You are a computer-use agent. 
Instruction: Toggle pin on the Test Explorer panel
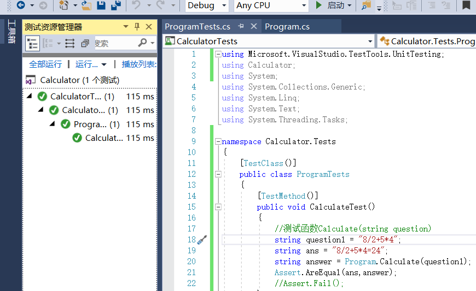137,27
